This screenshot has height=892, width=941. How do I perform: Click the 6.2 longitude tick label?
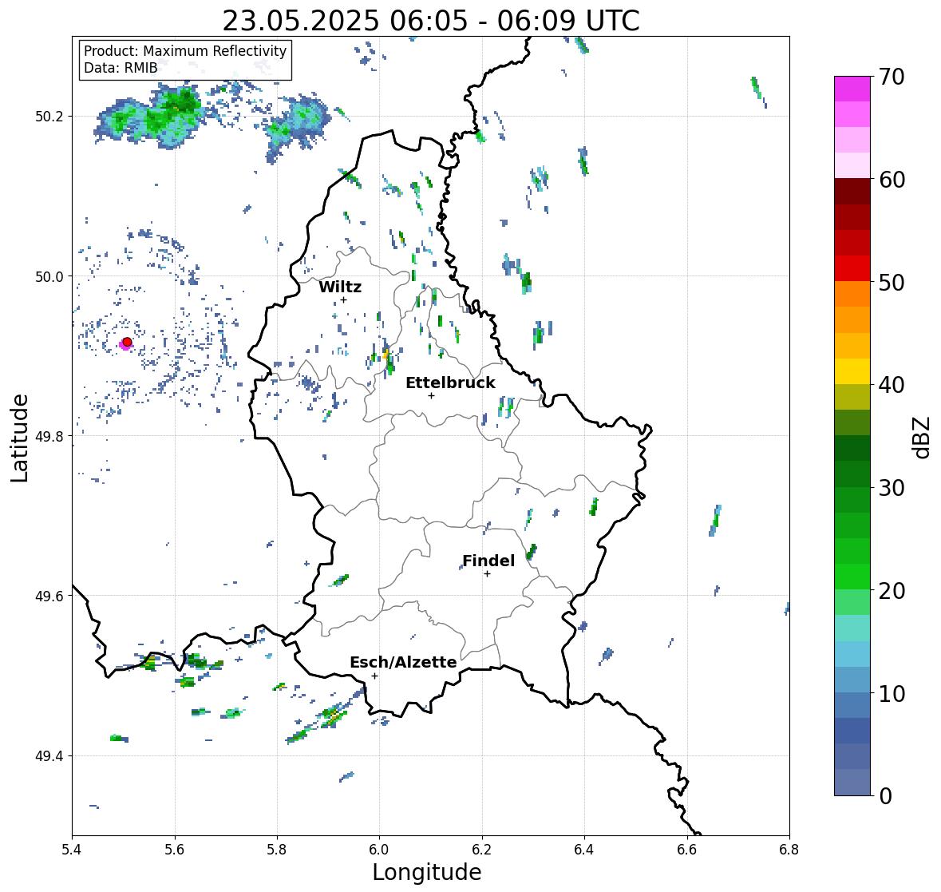pyautogui.click(x=482, y=850)
